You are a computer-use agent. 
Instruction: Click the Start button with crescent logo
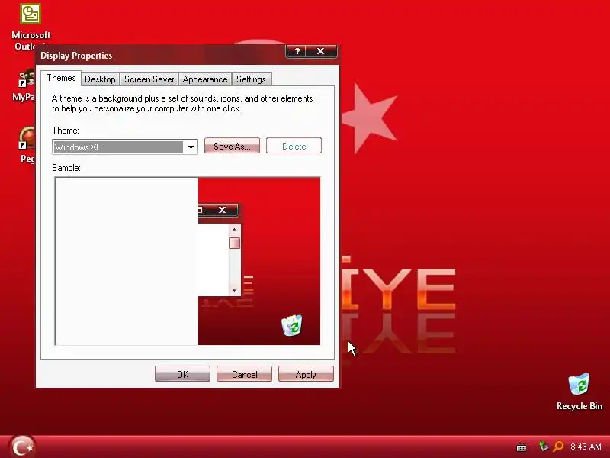22,447
